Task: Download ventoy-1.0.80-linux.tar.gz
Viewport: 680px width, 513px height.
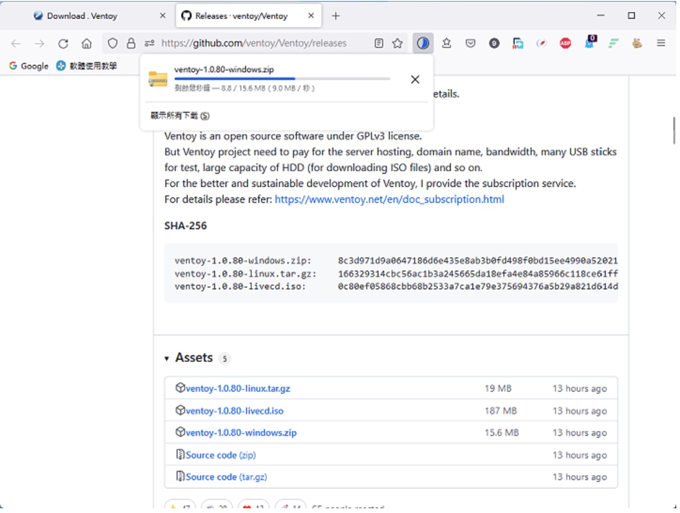Action: [239, 390]
